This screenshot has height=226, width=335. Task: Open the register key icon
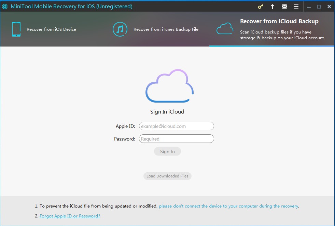pos(261,6)
